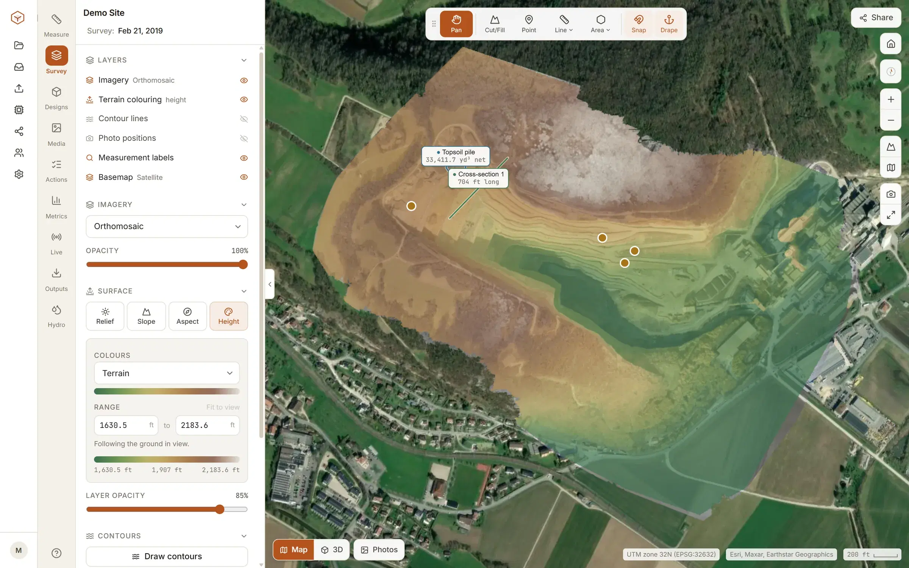Open the Outputs sidebar section
The width and height of the screenshot is (909, 568).
(x=56, y=280)
